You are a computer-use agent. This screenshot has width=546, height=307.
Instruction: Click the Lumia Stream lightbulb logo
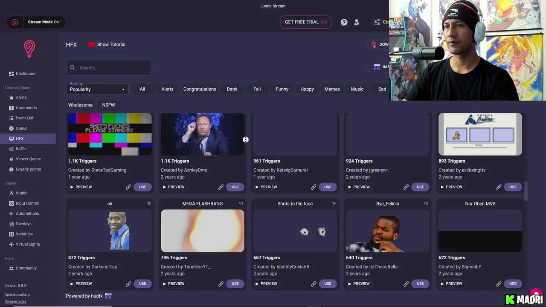(x=29, y=49)
